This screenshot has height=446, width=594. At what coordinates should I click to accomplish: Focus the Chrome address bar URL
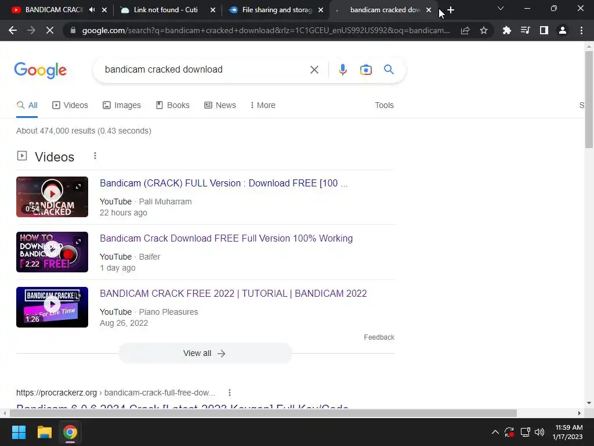pyautogui.click(x=266, y=30)
